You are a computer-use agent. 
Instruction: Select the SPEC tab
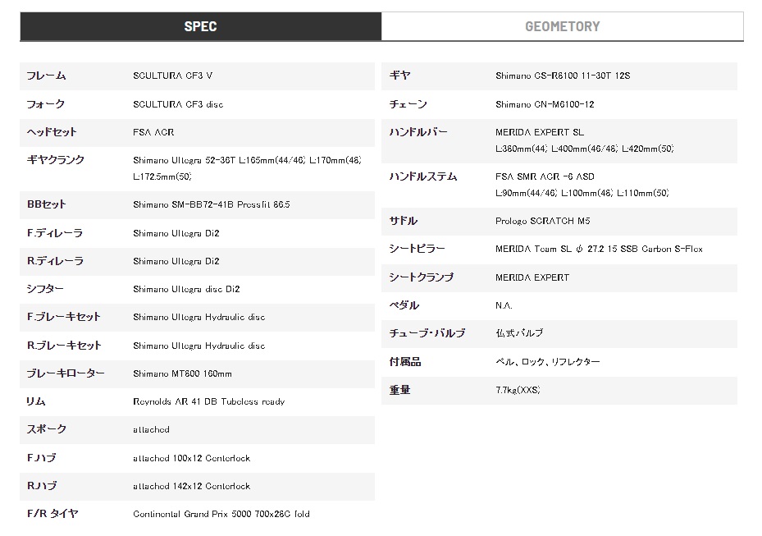pyautogui.click(x=200, y=26)
